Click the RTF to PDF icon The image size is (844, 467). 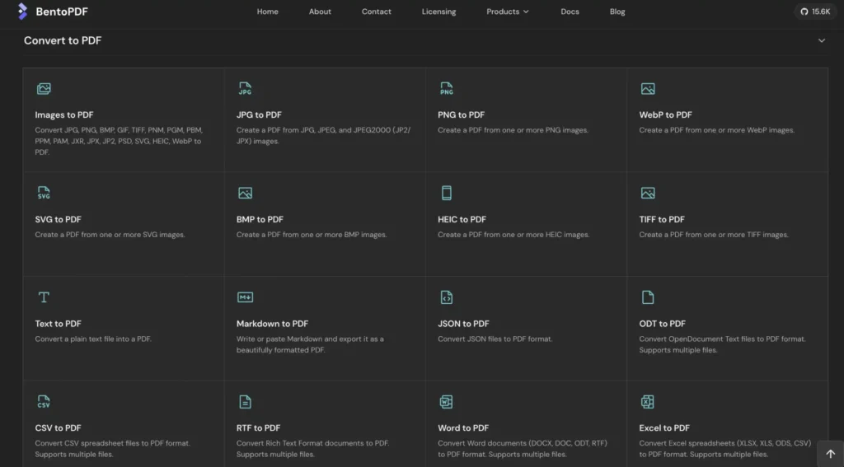(245, 402)
